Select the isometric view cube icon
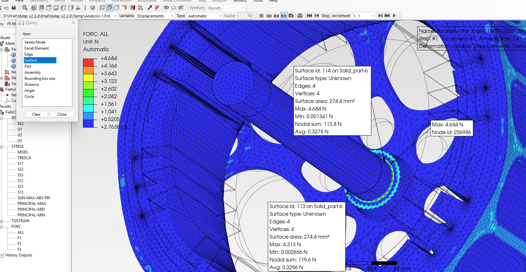 [x=93, y=8]
